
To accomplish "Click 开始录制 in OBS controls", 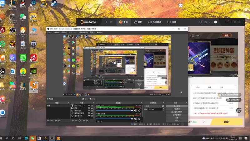I will [x=177, y=109].
